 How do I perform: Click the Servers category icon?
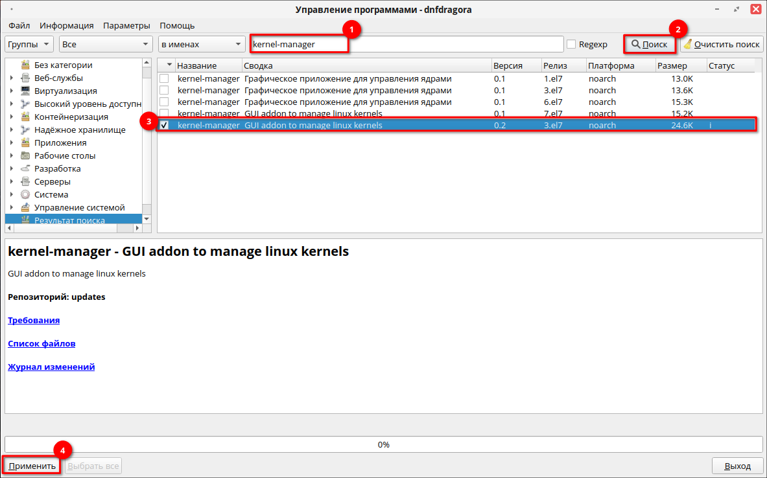coord(25,181)
